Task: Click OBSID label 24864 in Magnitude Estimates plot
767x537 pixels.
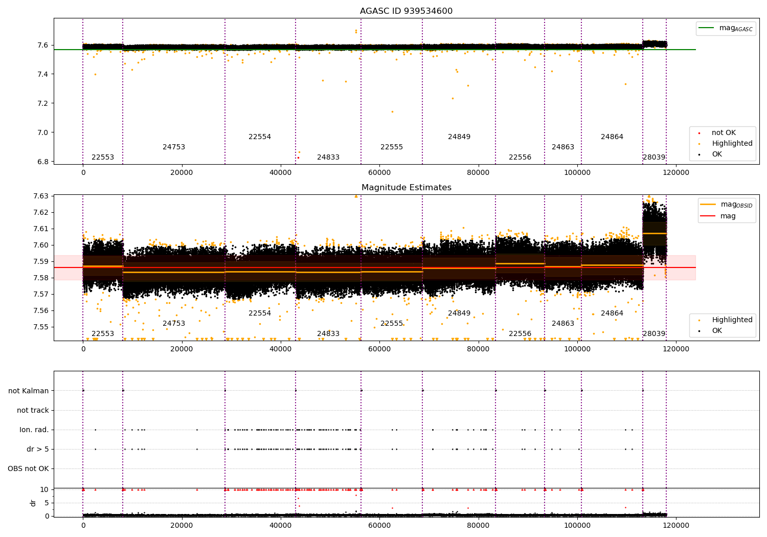Action: [x=612, y=314]
